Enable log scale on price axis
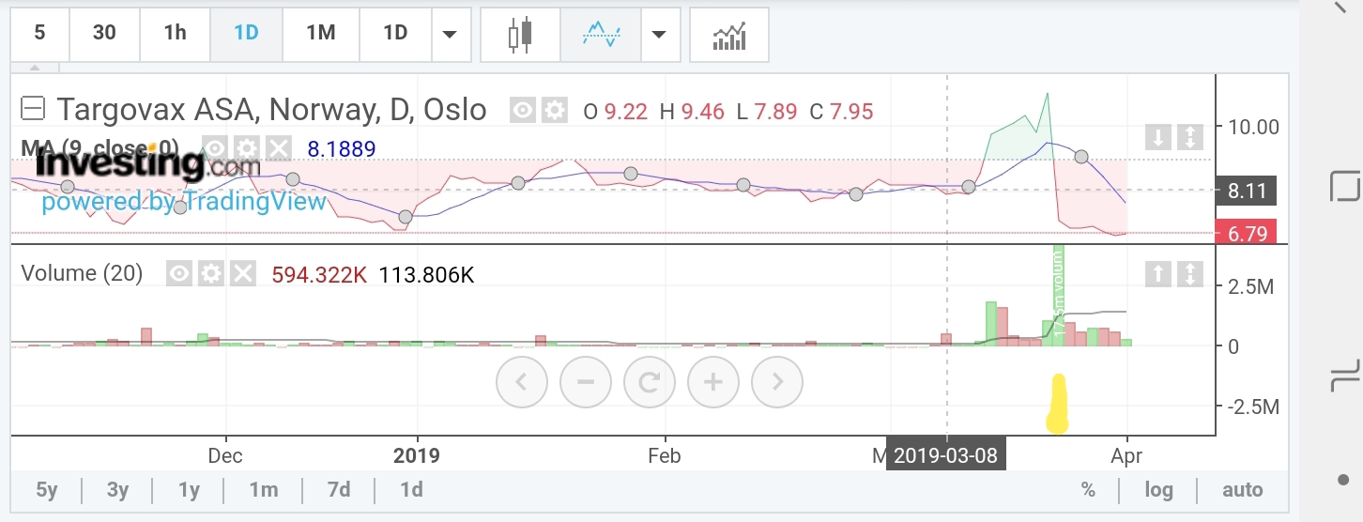The height and width of the screenshot is (522, 1363). click(1158, 489)
